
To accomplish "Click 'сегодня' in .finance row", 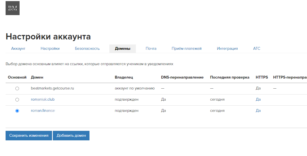I will coord(217,111).
